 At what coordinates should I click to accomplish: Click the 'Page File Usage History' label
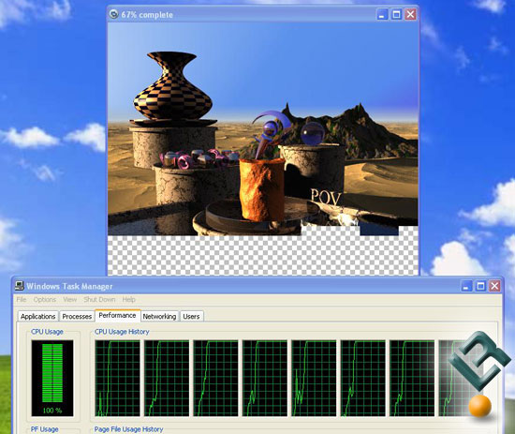coord(128,429)
